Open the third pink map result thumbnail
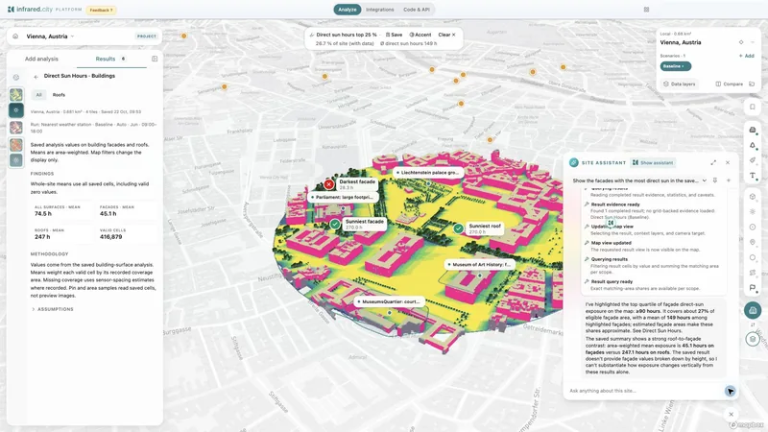 16,128
